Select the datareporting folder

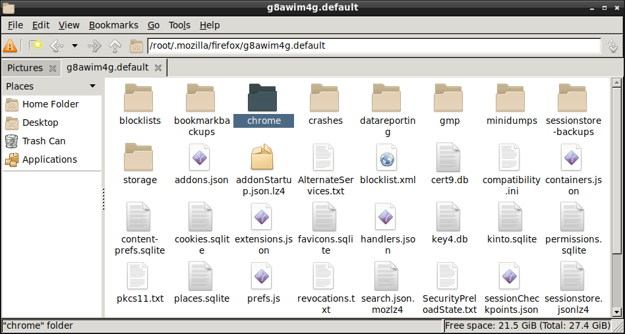(388, 109)
